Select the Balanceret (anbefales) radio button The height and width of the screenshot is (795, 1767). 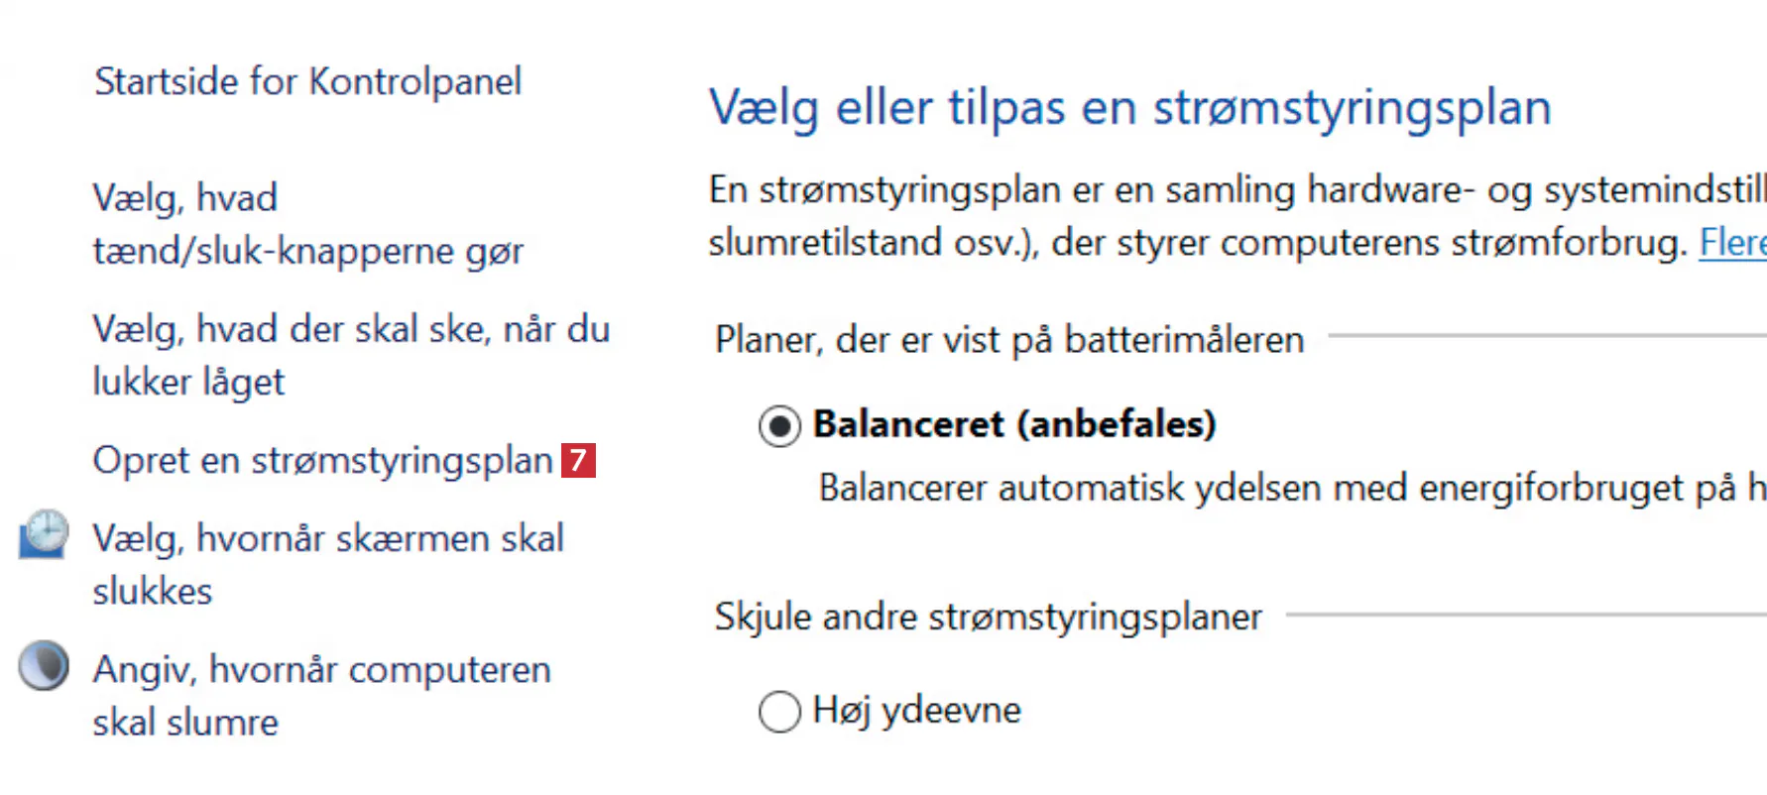point(779,426)
